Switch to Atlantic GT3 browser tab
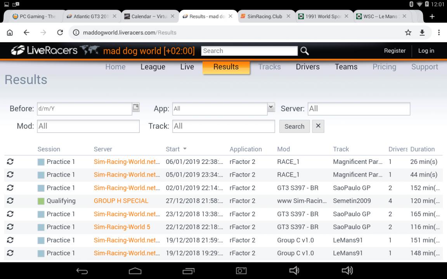The height and width of the screenshot is (279, 447). click(91, 17)
